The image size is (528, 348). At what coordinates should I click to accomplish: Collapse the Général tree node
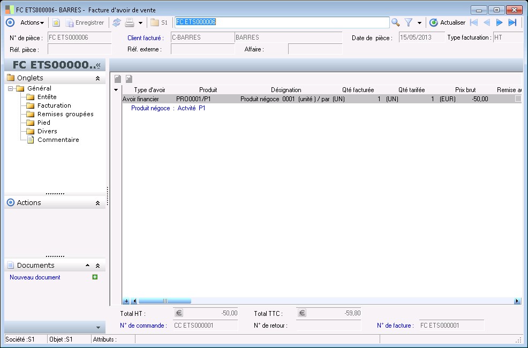click(x=11, y=89)
